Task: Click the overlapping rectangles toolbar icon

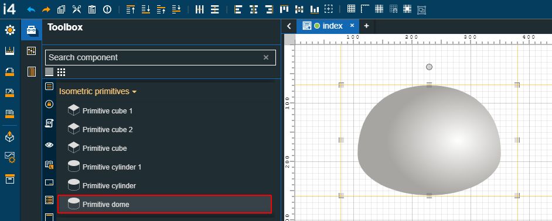Action: coord(421,10)
